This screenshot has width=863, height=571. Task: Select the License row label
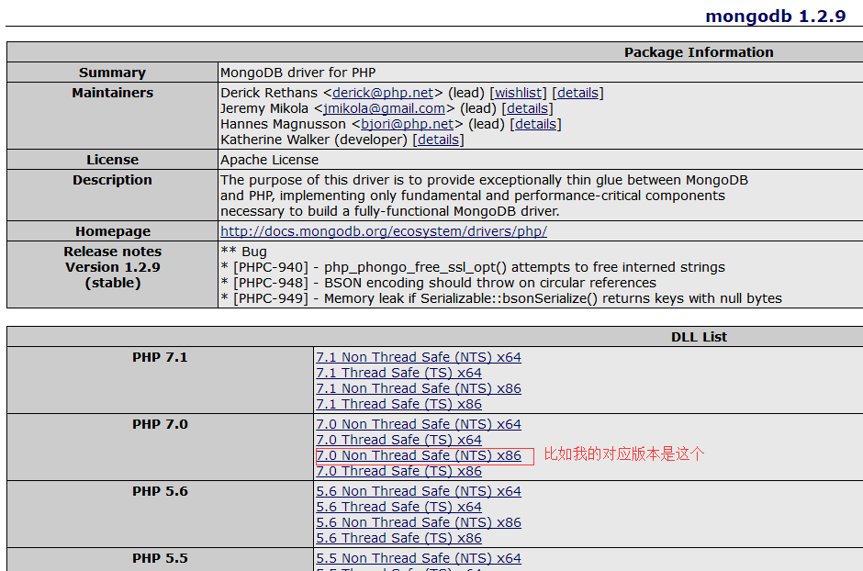pos(112,160)
